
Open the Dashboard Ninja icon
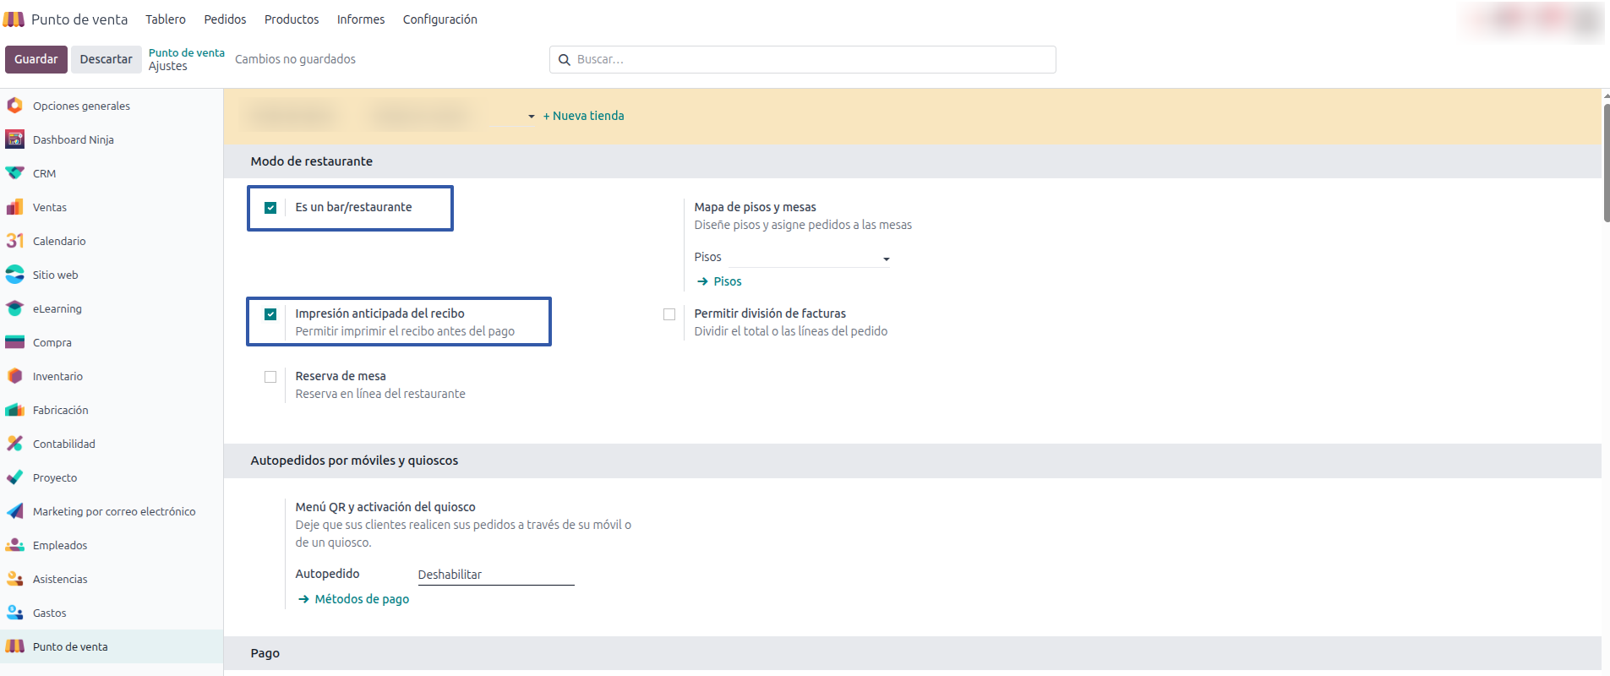pos(14,139)
